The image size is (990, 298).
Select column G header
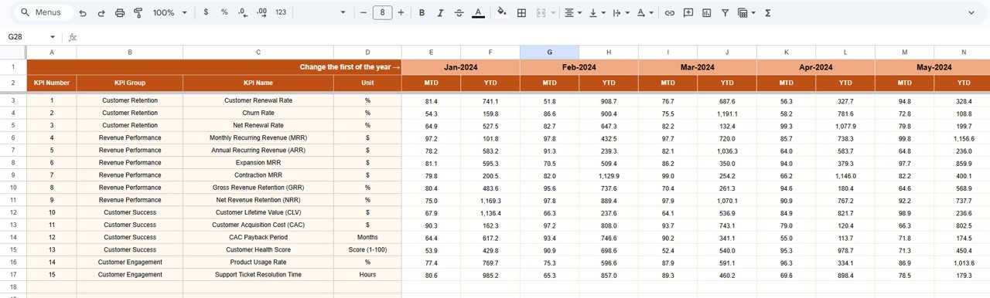[549, 52]
